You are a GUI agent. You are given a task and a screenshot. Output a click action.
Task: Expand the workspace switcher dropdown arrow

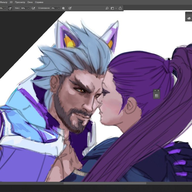[116, 8]
